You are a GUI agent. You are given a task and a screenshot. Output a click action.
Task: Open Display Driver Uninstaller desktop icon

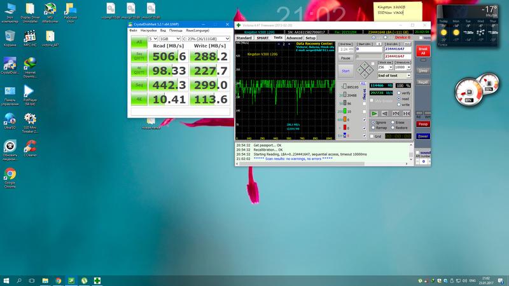[30, 13]
